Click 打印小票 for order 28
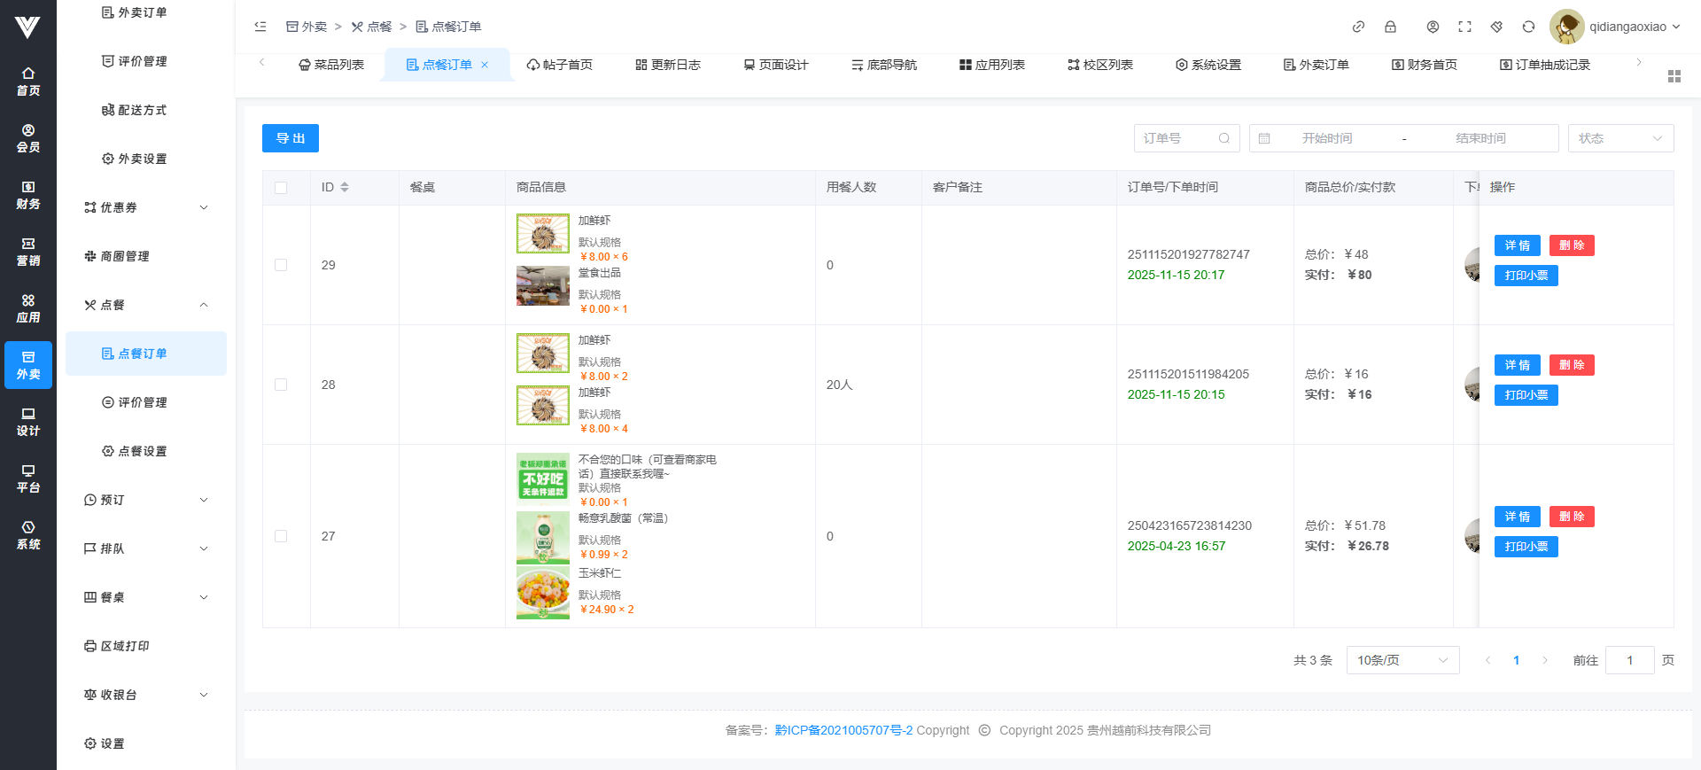The height and width of the screenshot is (770, 1701). 1526,395
